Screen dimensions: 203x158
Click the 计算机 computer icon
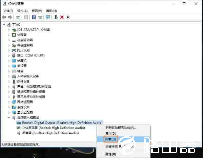point(14,61)
